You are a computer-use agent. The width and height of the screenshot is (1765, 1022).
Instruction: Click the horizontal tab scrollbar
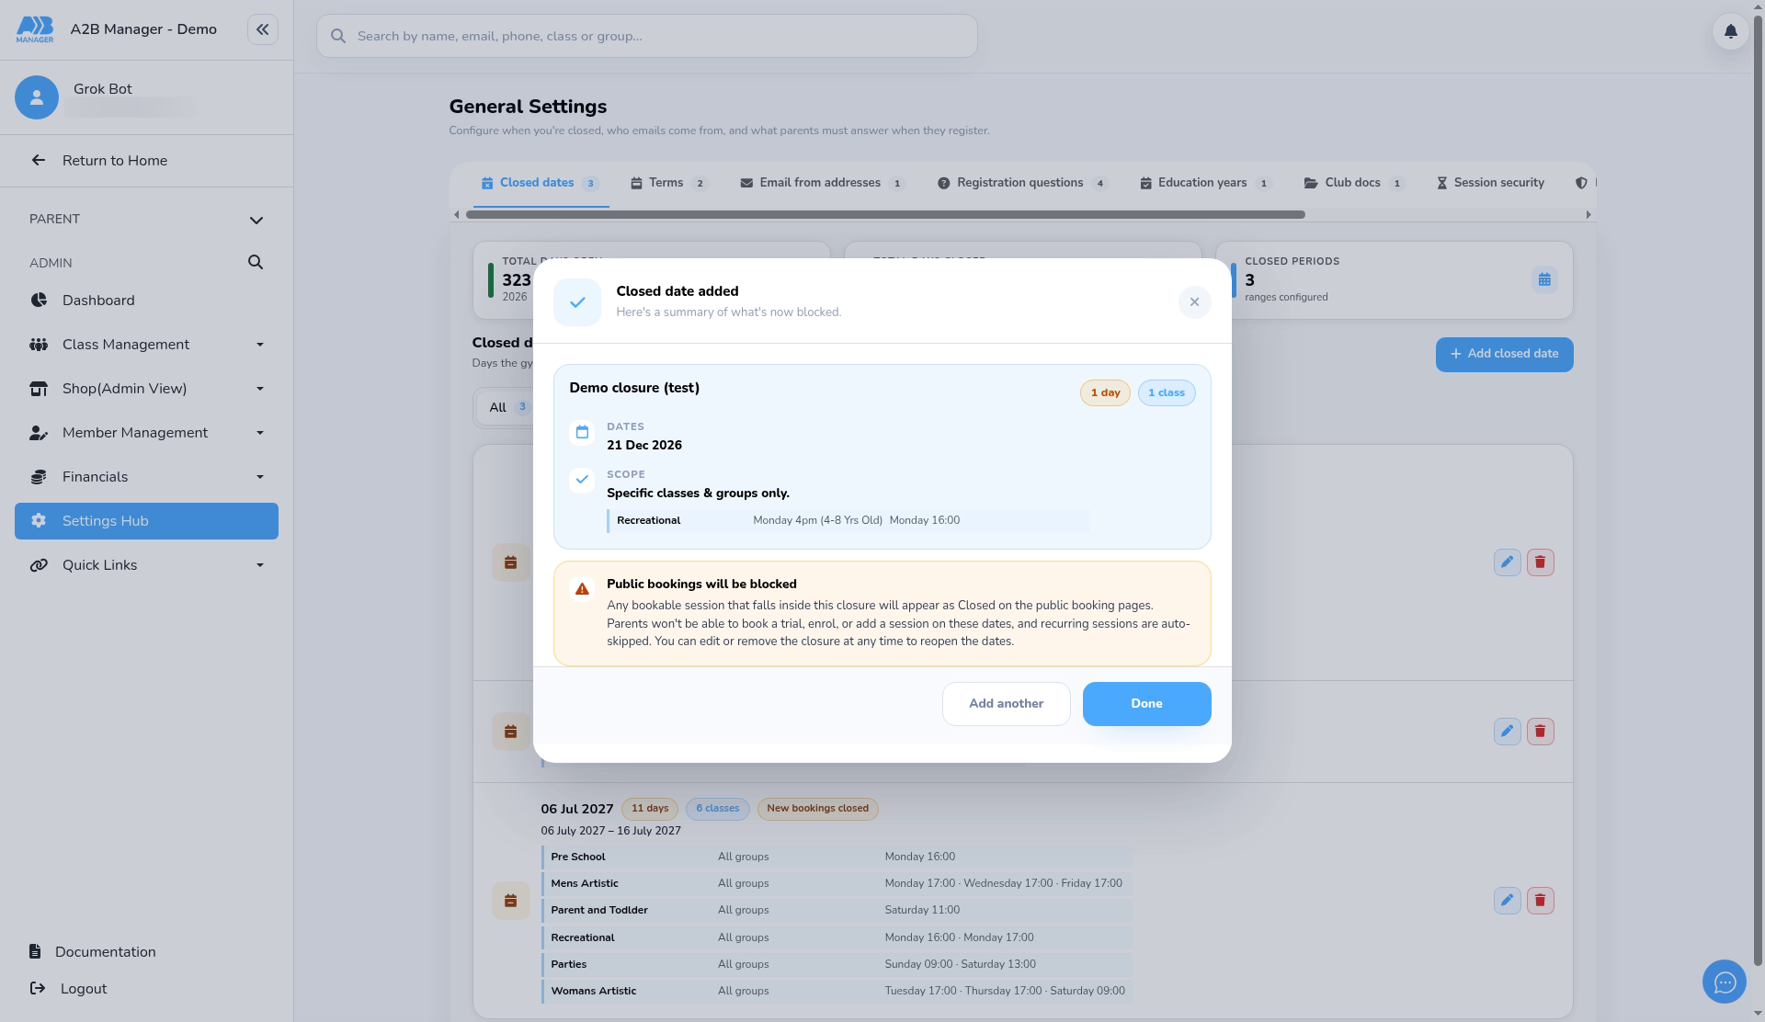pyautogui.click(x=885, y=215)
